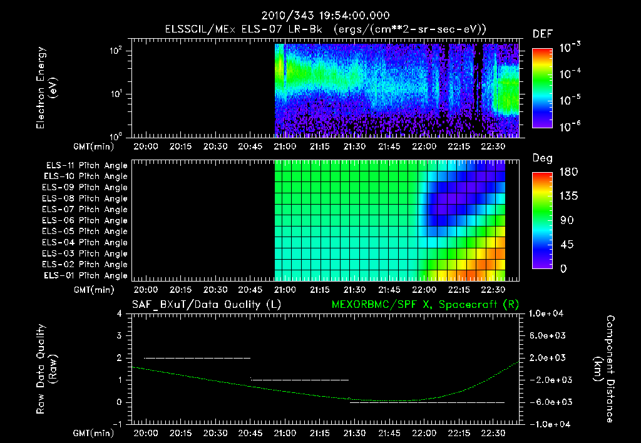Viewport: 641px width, 443px height.
Task: Select the ELS-09 Pitch Angle label
Action: tap(85, 188)
